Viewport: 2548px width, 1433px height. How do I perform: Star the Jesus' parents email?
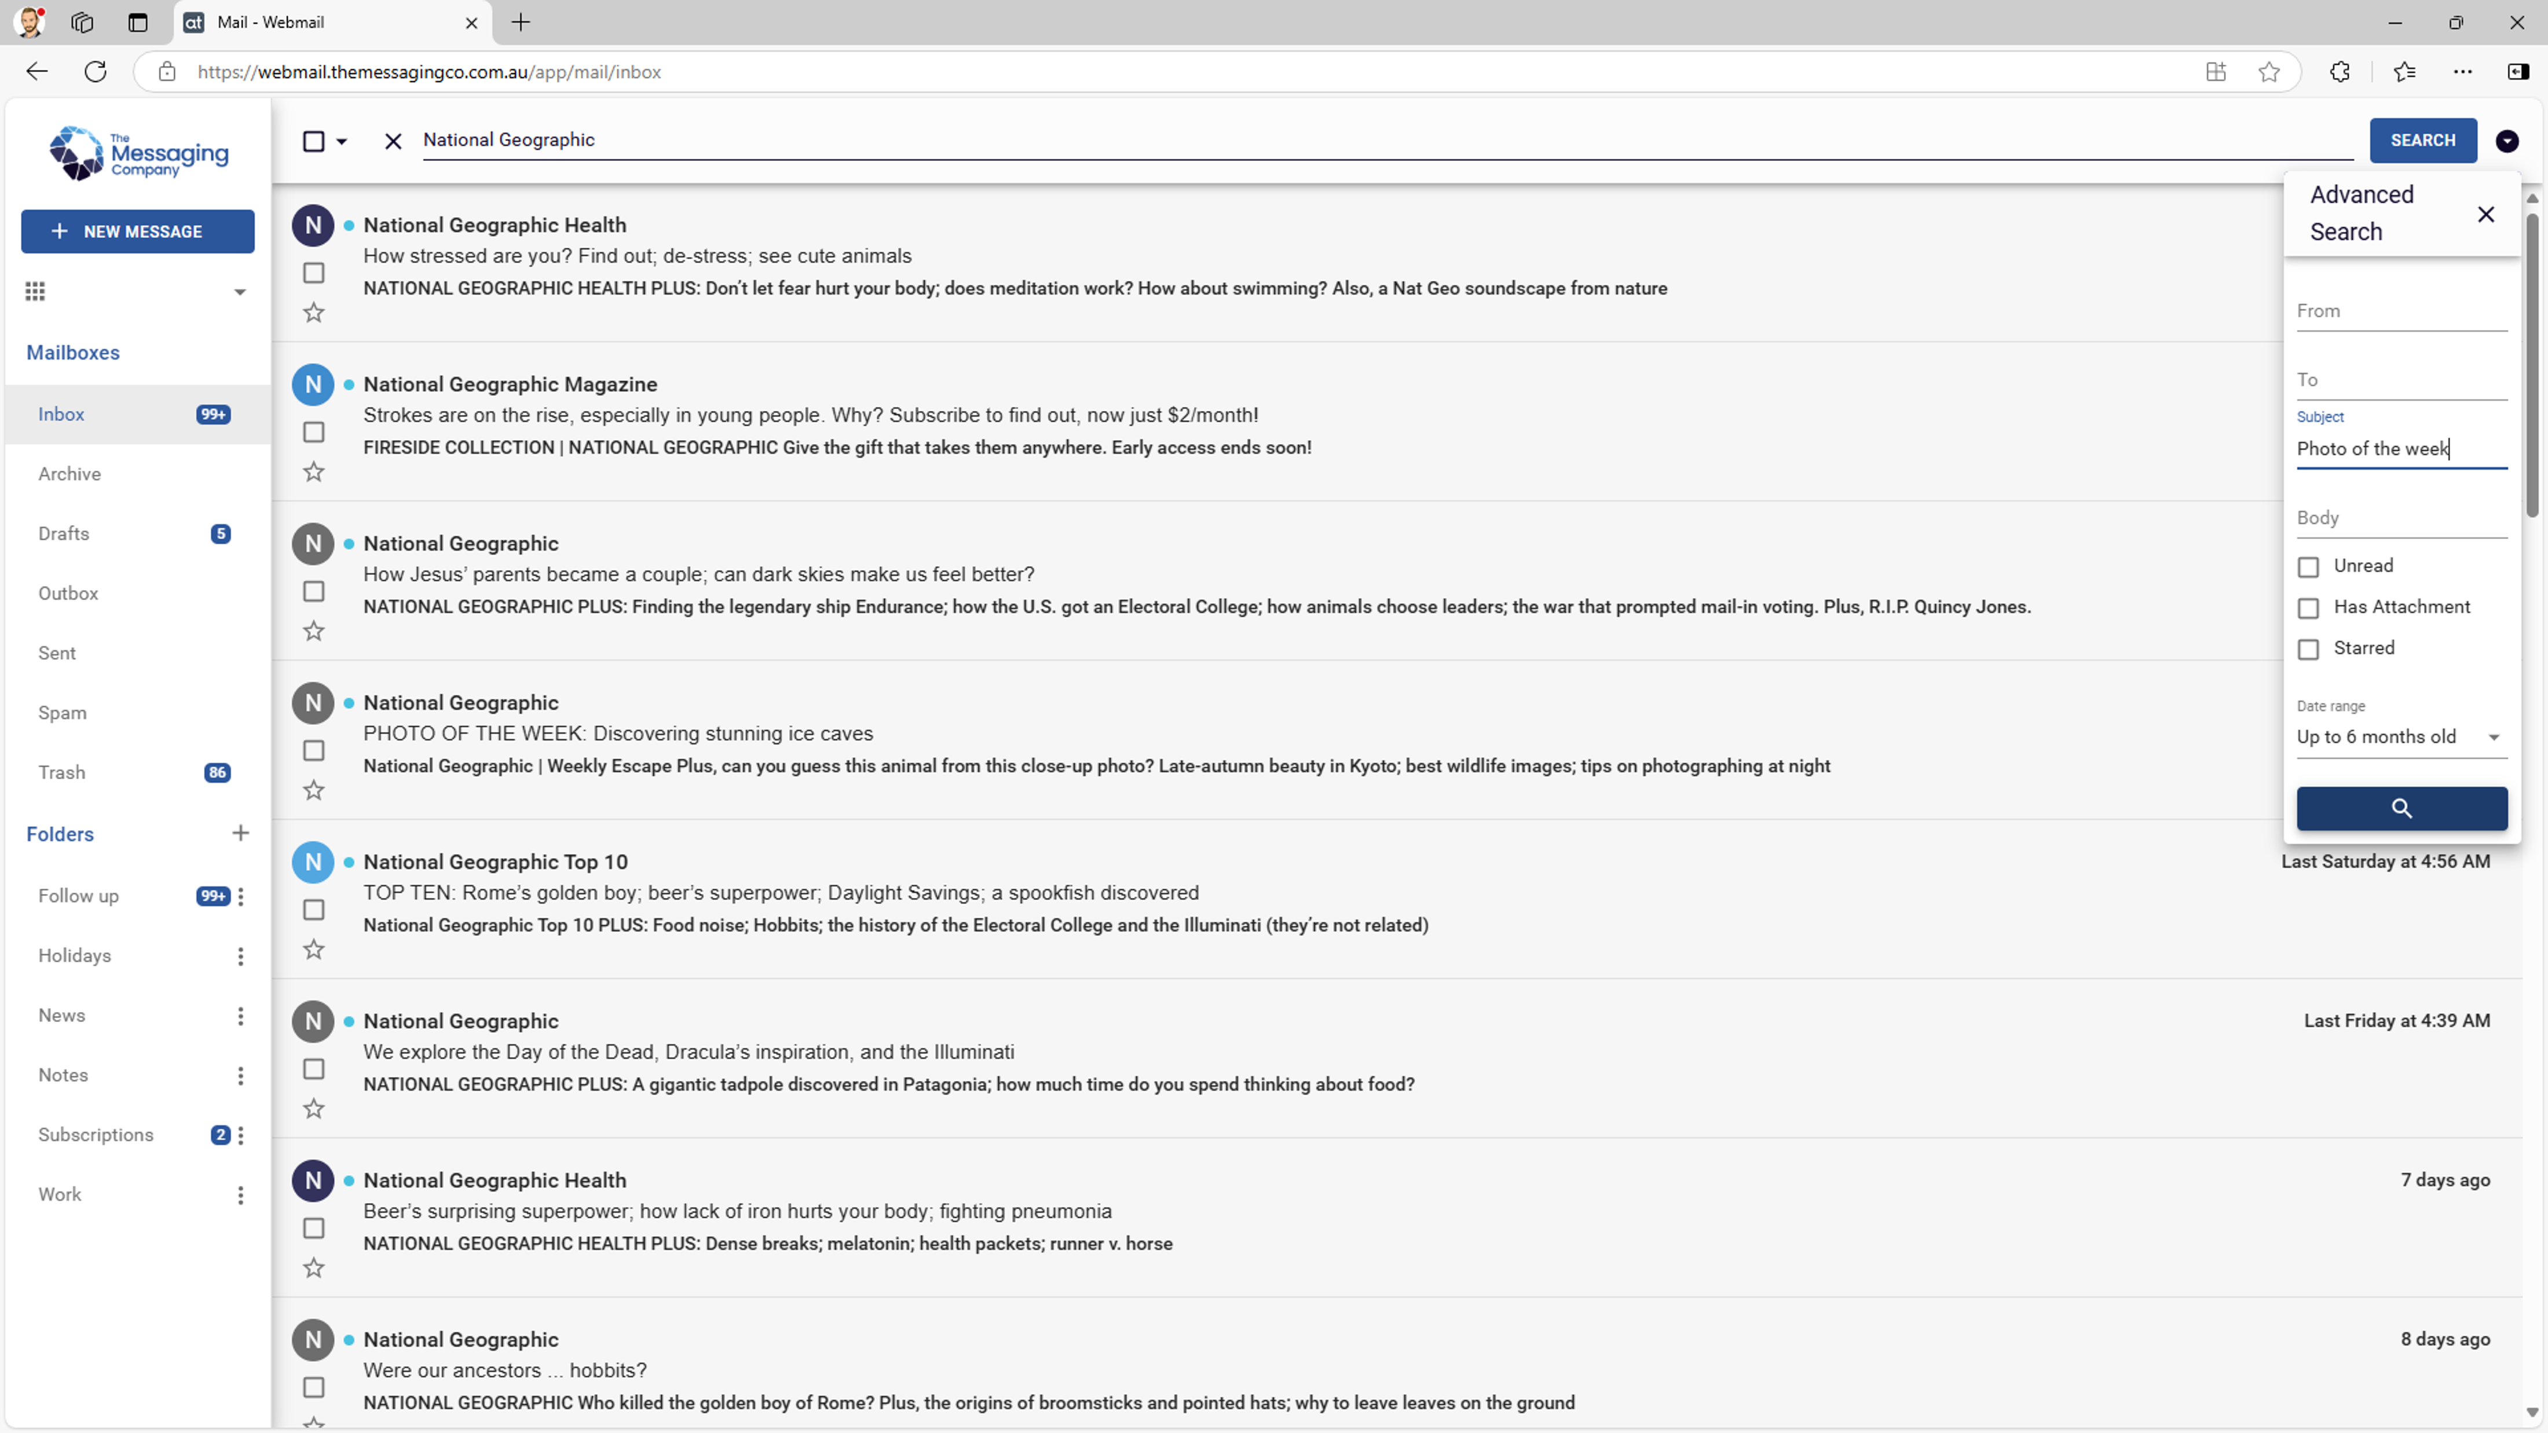(313, 631)
